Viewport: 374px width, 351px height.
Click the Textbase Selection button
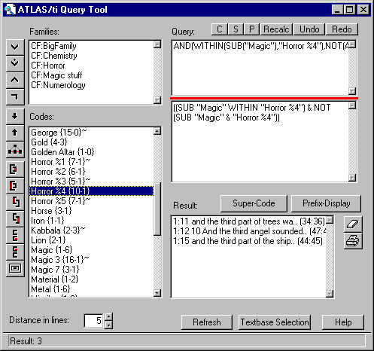(x=275, y=322)
